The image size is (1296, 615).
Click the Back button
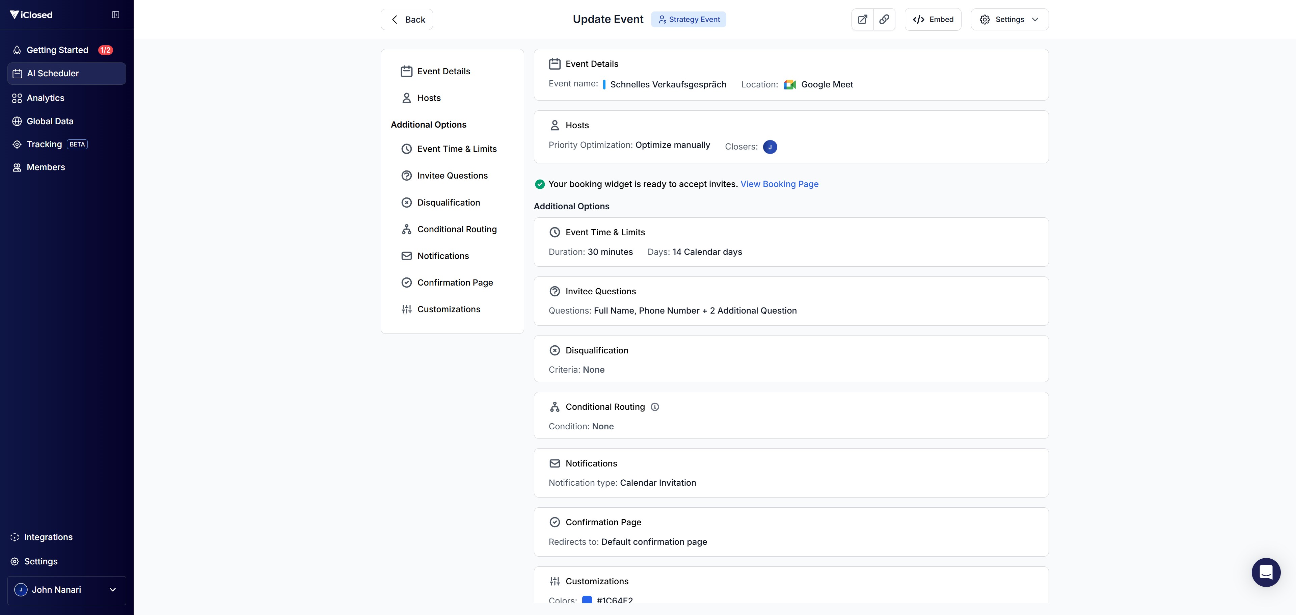point(406,19)
